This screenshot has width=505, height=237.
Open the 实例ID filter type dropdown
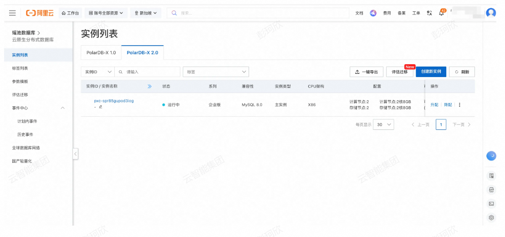tap(97, 72)
